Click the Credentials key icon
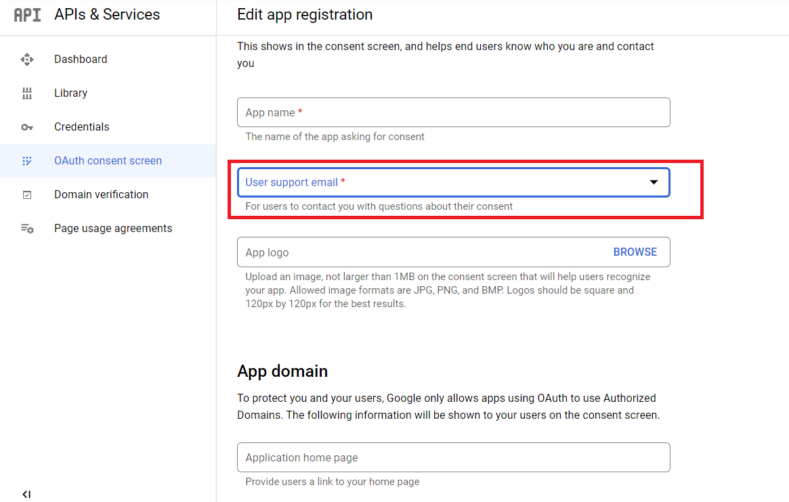The width and height of the screenshot is (789, 502). pyautogui.click(x=27, y=127)
